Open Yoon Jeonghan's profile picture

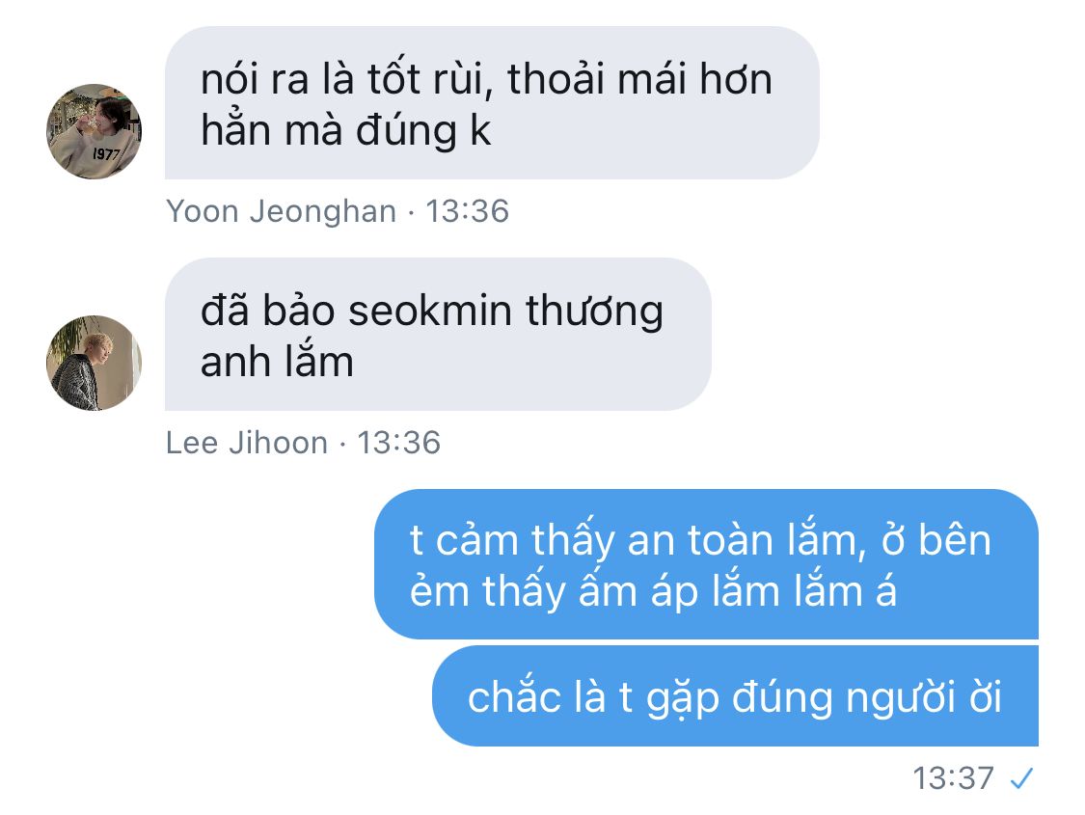tap(95, 131)
